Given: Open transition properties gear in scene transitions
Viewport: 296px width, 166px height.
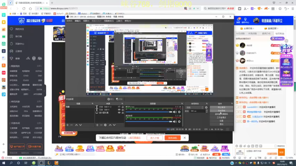Looking at the screenshot, I should [x=206, y=107].
